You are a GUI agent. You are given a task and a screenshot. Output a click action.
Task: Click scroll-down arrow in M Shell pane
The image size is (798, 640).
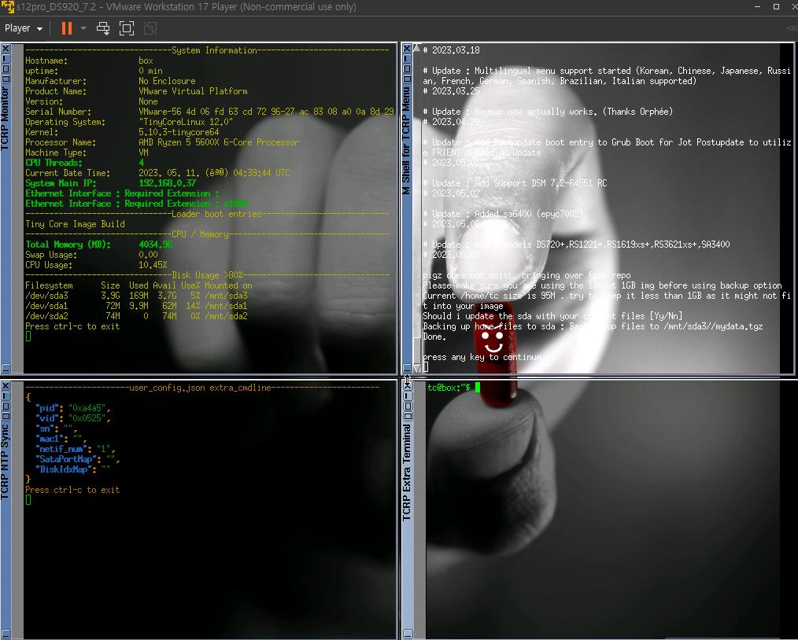click(417, 368)
